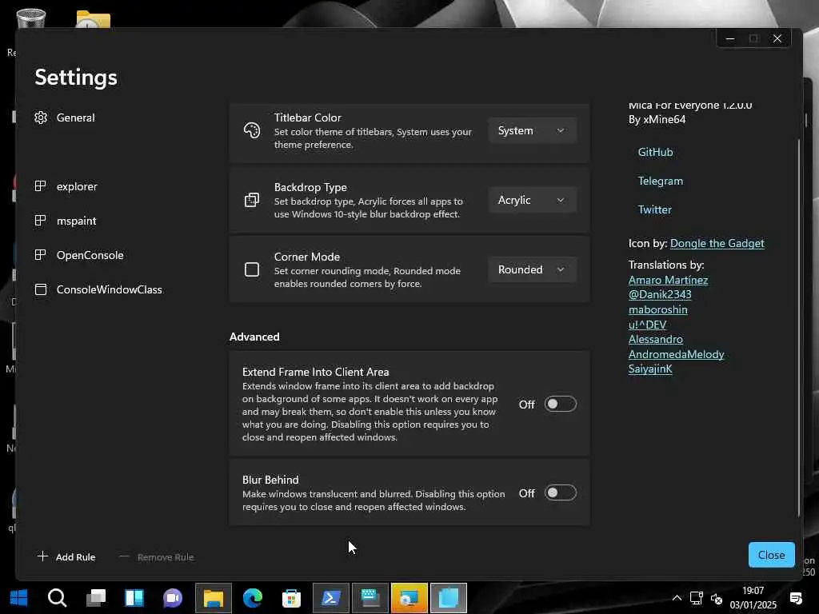Show hidden tray icons chevron
The width and height of the screenshot is (819, 614).
677,598
